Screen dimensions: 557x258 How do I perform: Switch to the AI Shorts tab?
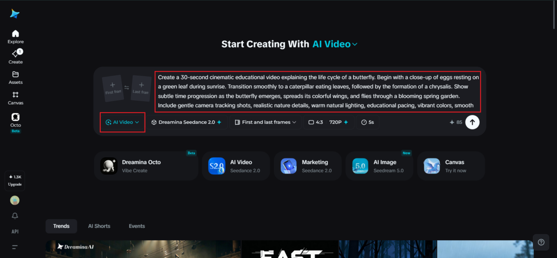99,226
